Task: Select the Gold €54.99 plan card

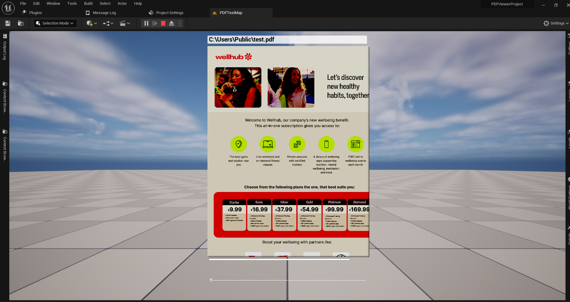Action: click(310, 215)
